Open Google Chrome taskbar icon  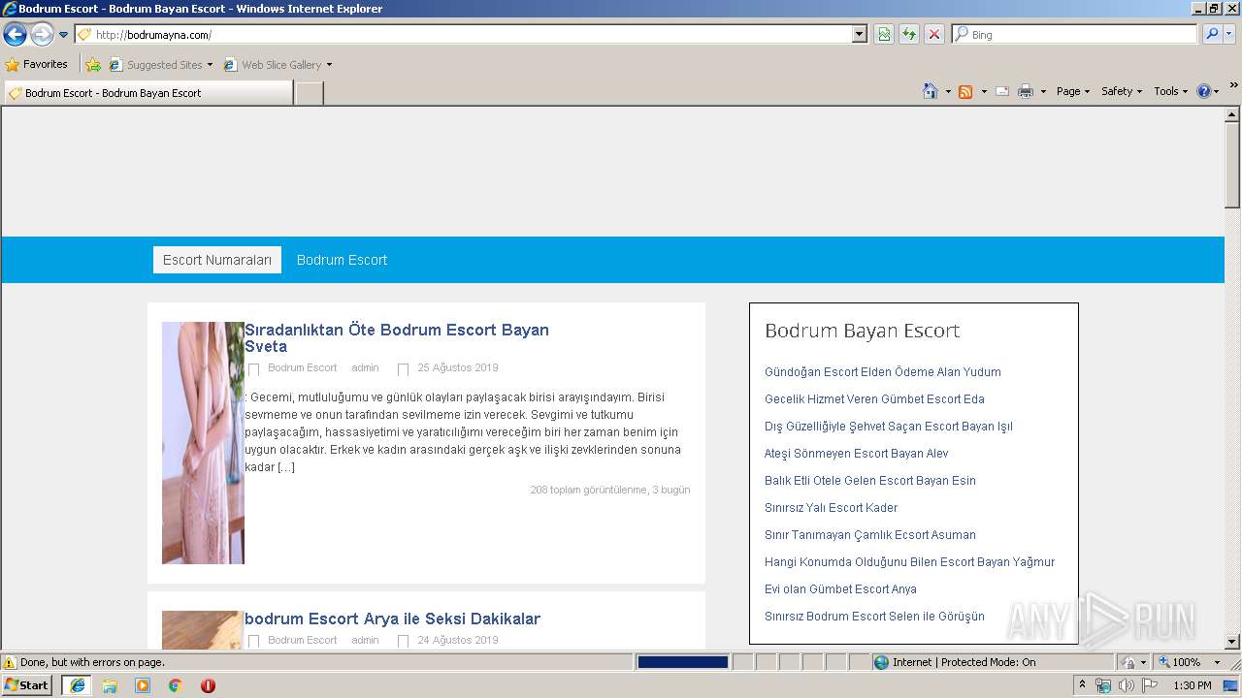pos(175,685)
